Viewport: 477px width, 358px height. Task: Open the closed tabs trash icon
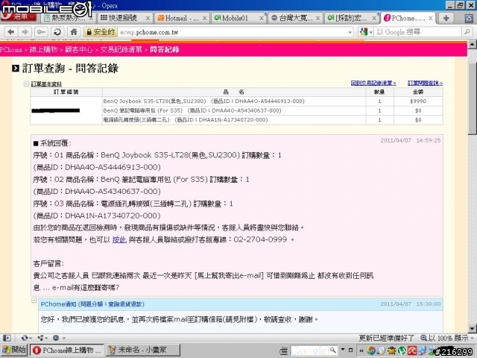tap(469, 18)
